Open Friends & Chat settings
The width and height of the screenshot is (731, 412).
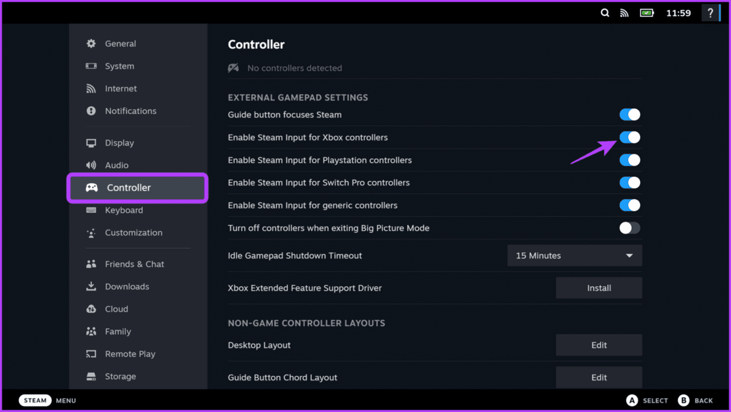tap(138, 264)
